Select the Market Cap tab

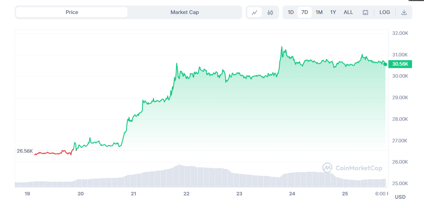(185, 12)
